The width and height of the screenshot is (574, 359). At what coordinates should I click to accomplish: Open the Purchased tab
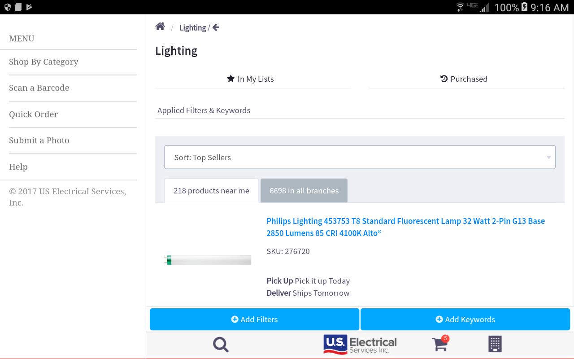466,79
